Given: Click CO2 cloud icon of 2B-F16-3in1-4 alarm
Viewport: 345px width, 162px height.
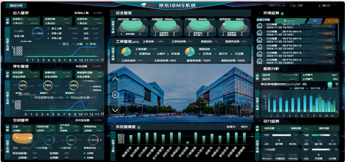Looking at the screenshot, I should coord(259,33).
